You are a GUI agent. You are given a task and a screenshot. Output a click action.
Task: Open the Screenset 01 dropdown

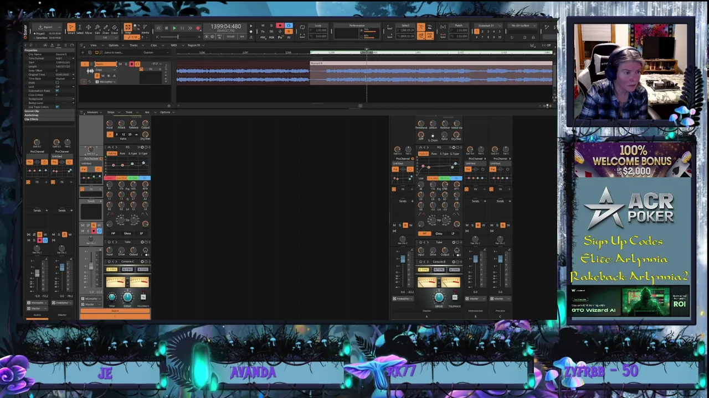489,25
